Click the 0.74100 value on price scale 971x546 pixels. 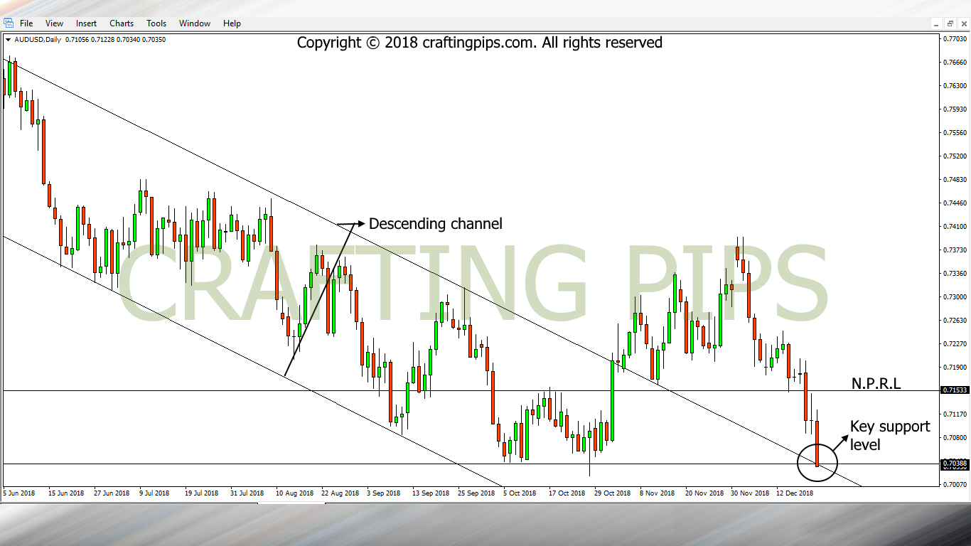(955, 226)
